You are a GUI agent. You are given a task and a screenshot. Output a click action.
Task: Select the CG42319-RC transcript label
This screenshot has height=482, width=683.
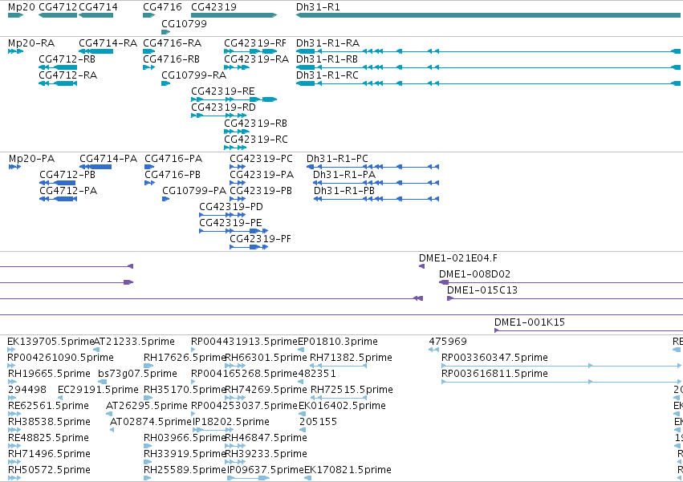(256, 140)
